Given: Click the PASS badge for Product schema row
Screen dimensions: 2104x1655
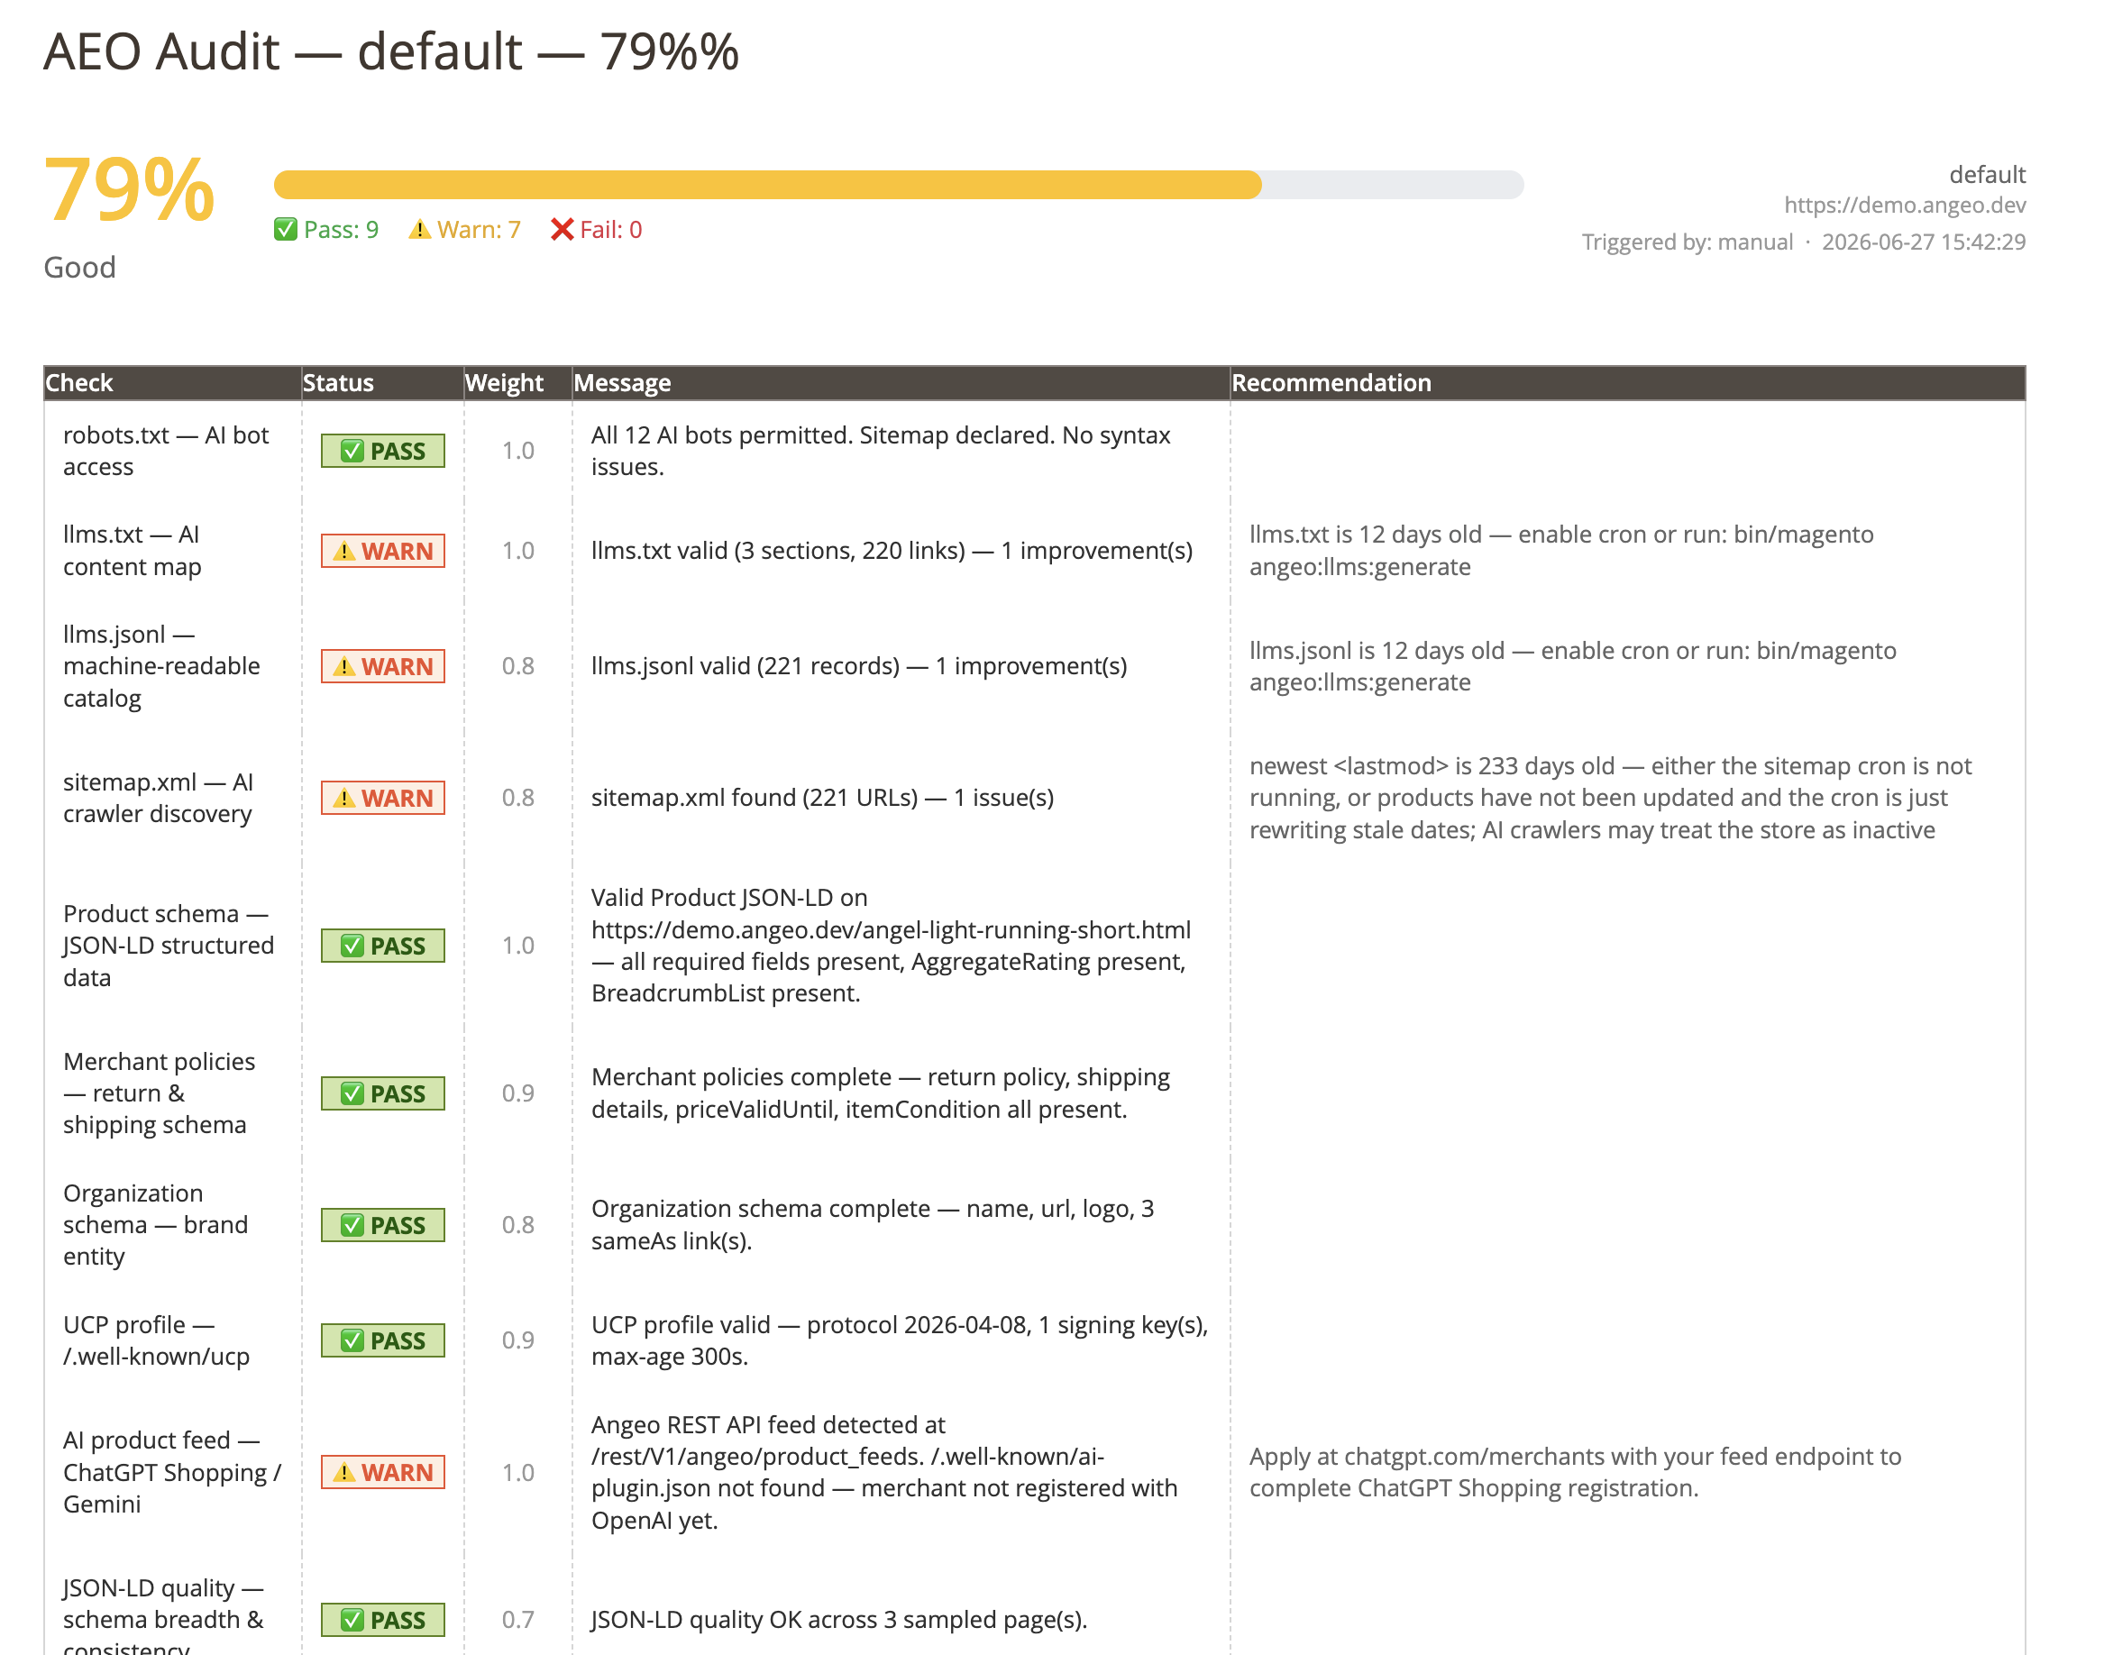Looking at the screenshot, I should (383, 946).
